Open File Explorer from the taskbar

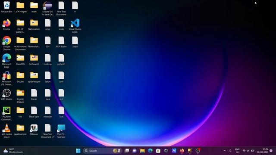point(142,151)
